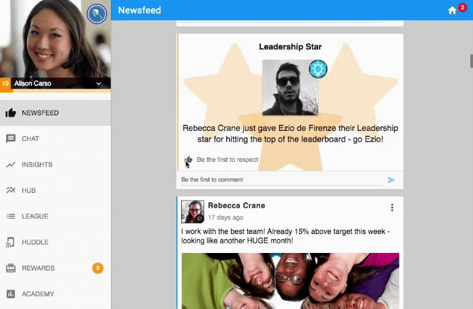
Task: Click the Insights line chart icon
Action: point(11,165)
